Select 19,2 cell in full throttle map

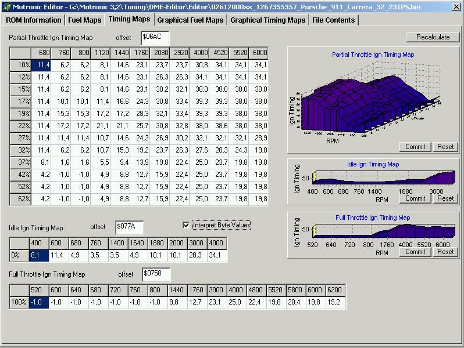(x=336, y=303)
